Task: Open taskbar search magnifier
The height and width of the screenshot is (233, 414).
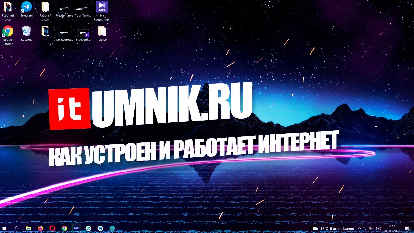Action: coord(16,228)
